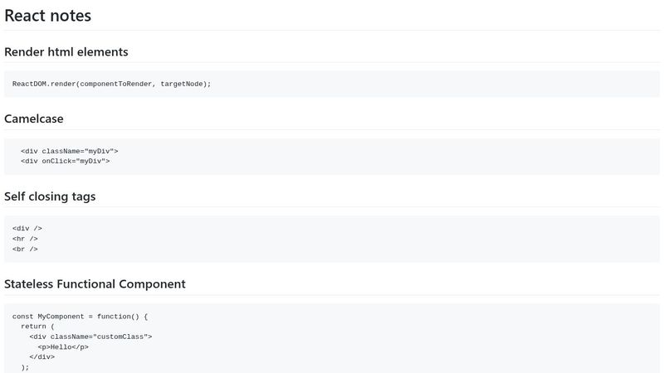The image size is (664, 373).
Task: Click the div className="customClass" code line
Action: point(90,337)
